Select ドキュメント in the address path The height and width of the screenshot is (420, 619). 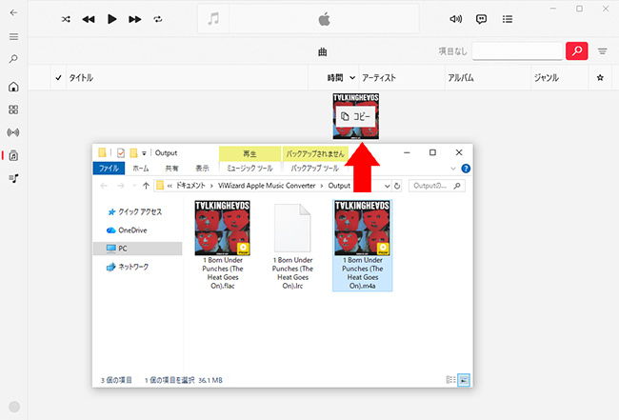190,186
